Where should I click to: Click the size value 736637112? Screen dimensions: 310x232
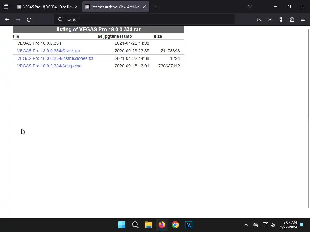tap(169, 66)
